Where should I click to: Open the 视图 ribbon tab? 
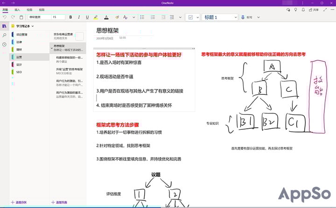tap(42, 10)
